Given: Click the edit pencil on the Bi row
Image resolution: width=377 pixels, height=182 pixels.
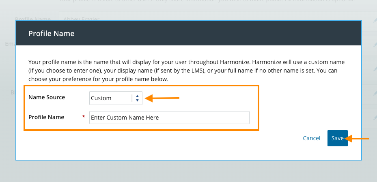Looking at the screenshot, I should click(375, 92).
